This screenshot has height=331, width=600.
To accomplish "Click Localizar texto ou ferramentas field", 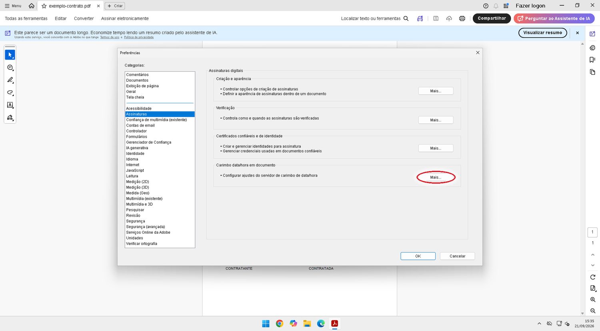I will [x=370, y=18].
